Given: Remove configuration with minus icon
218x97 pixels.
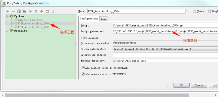Looking at the screenshot, I should 13,11.
